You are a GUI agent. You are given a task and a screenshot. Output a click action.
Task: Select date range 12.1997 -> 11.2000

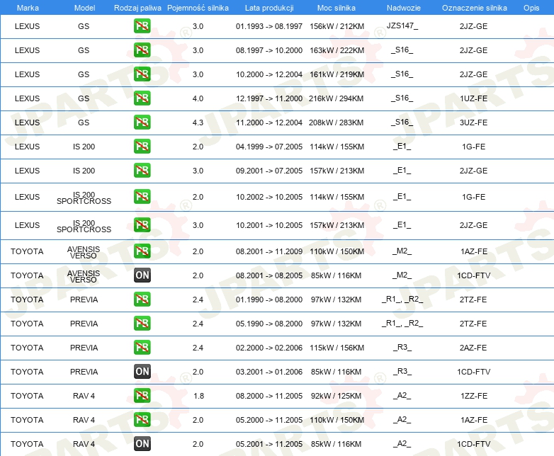coord(269,98)
